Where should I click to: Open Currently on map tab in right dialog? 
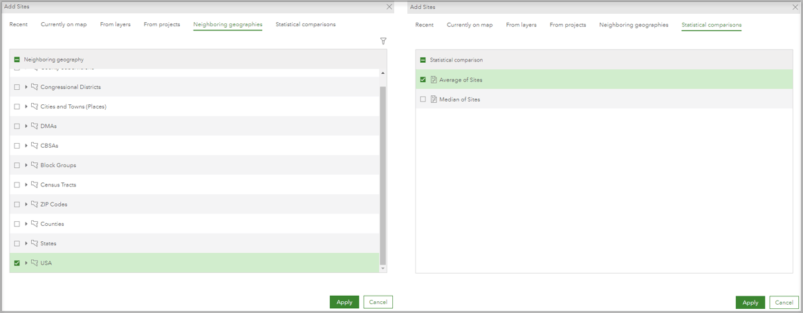470,25
